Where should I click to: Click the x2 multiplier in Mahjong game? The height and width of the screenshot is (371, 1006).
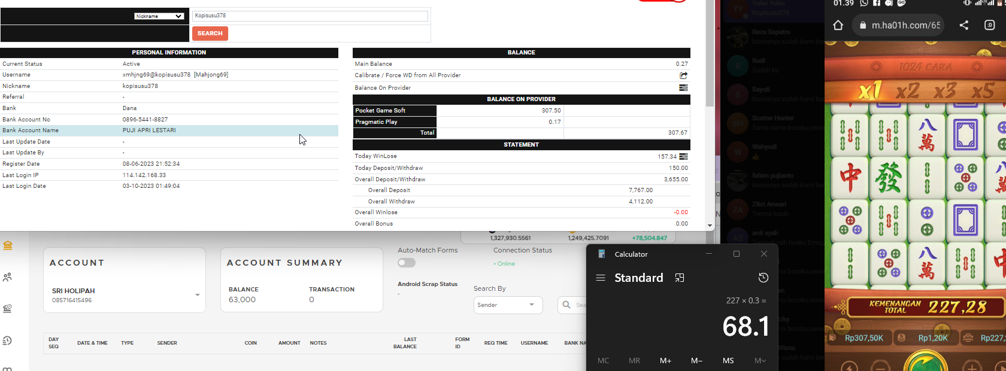907,90
